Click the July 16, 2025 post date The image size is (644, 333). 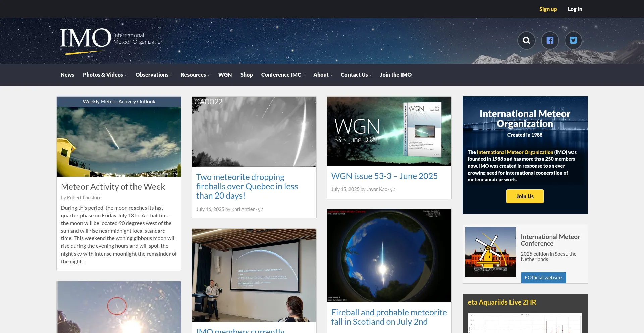click(x=210, y=209)
